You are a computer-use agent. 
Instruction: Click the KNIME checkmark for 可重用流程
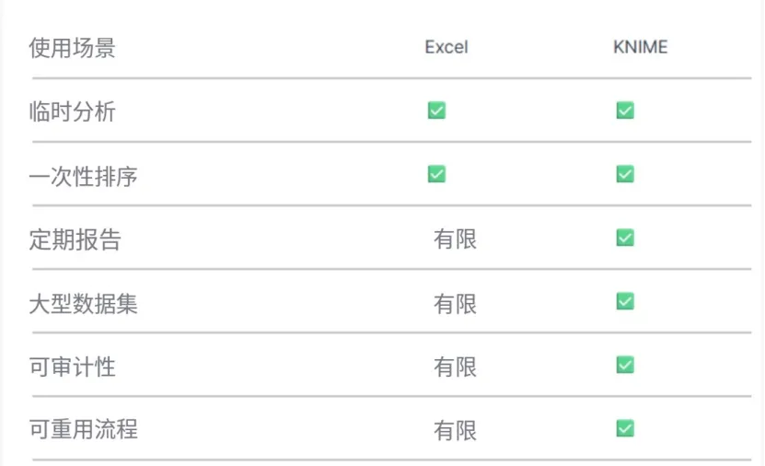click(625, 428)
